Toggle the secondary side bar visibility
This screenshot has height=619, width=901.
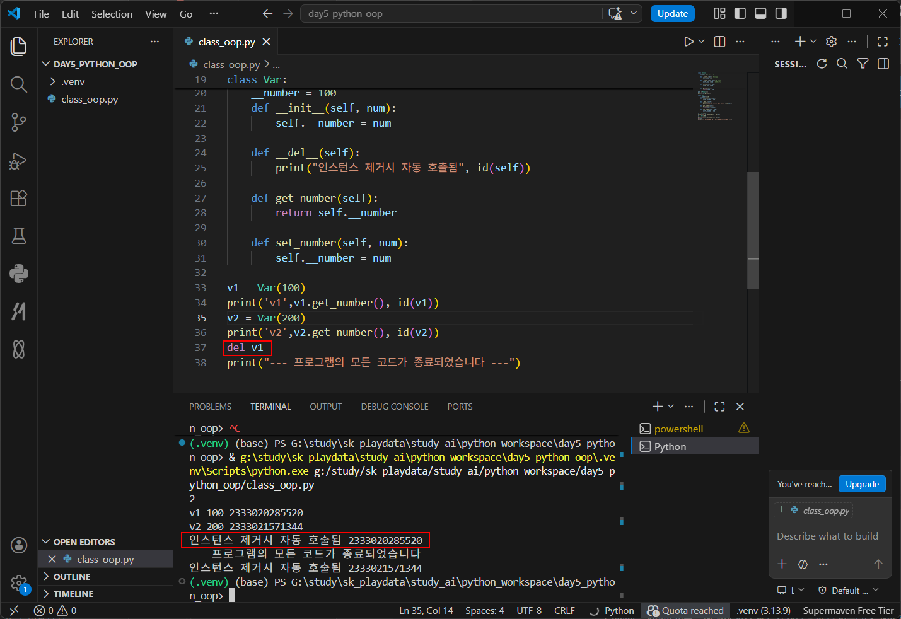click(781, 13)
